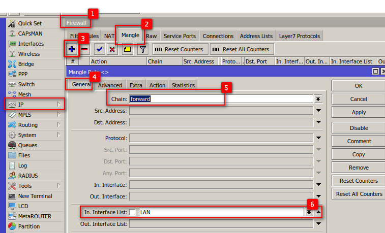The height and width of the screenshot is (233, 385).
Task: Click the blue checkmark enable icon
Action: (x=100, y=49)
